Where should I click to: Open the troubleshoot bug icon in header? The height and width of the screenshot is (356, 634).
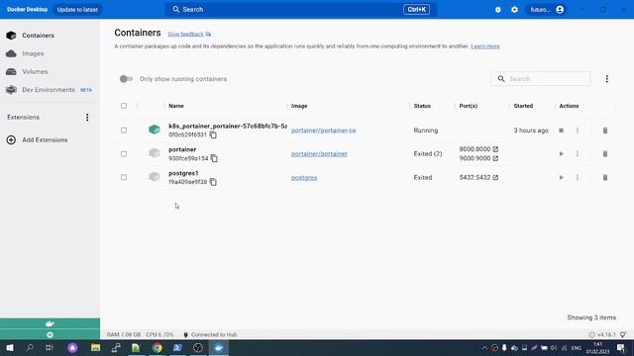point(497,10)
